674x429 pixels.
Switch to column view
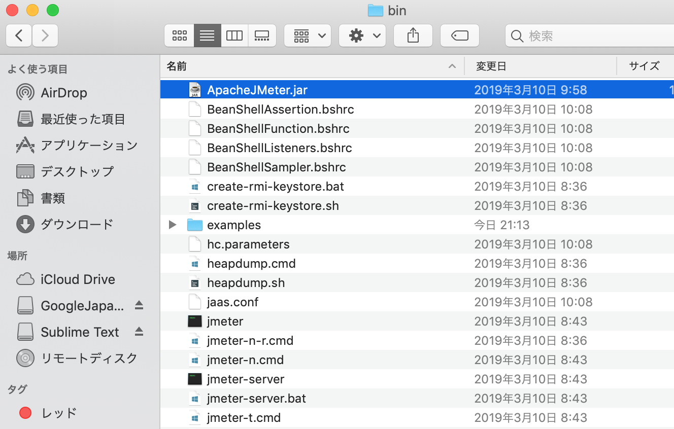coord(234,35)
